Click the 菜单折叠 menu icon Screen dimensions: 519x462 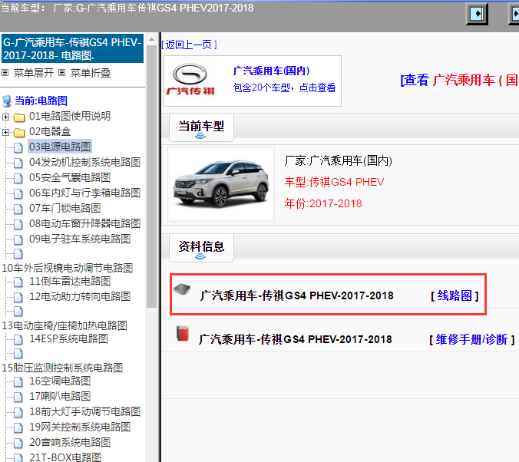click(x=61, y=72)
